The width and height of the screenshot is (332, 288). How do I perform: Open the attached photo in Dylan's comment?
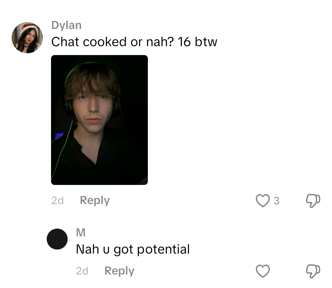(99, 120)
